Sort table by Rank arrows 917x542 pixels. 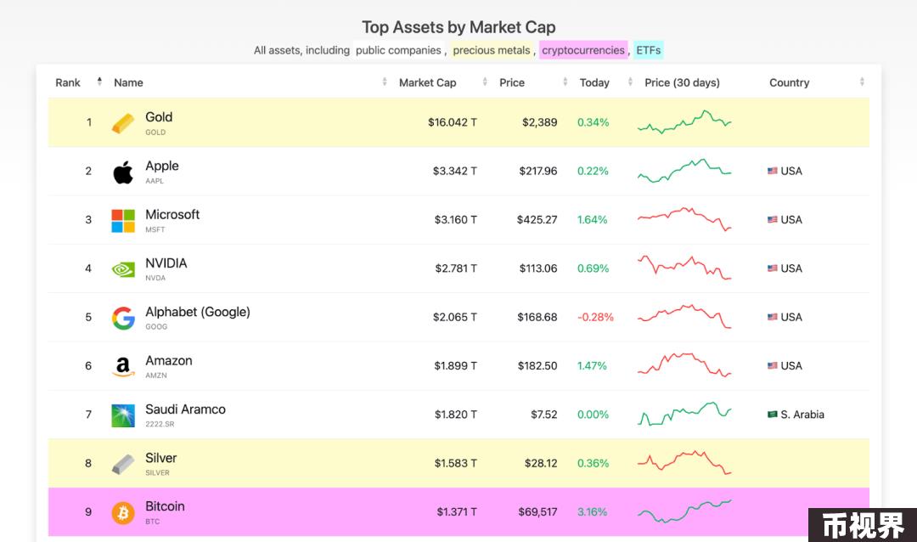[x=99, y=82]
